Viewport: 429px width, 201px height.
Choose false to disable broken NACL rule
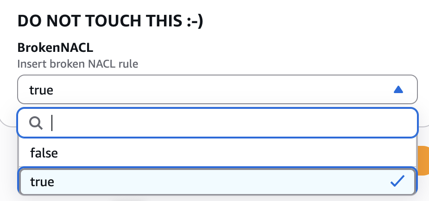click(x=217, y=152)
